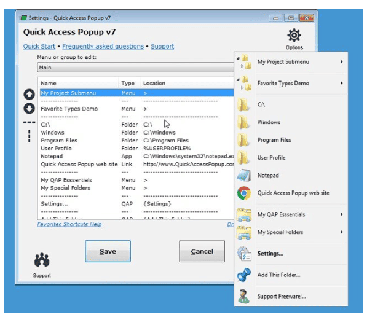Select the Favorite Types Demo list row
367x320 pixels.
coord(137,109)
